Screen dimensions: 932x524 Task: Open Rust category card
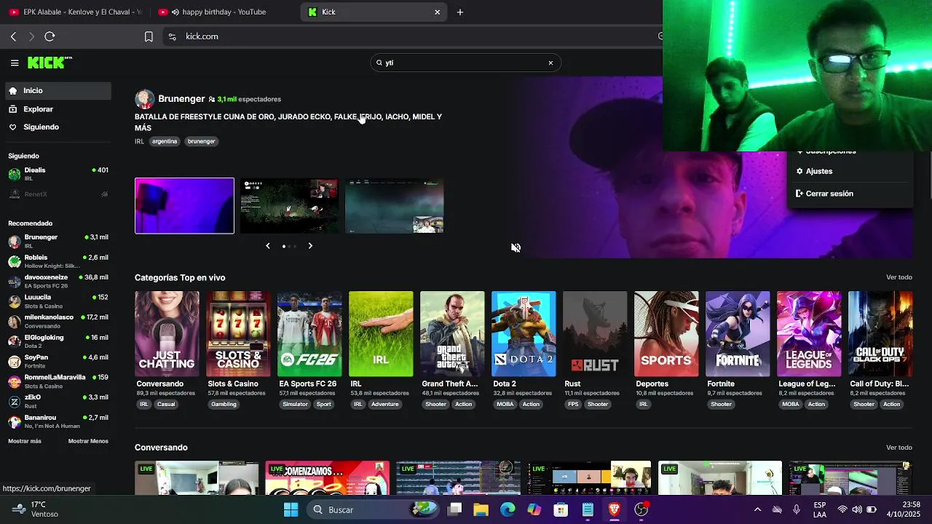coord(595,334)
